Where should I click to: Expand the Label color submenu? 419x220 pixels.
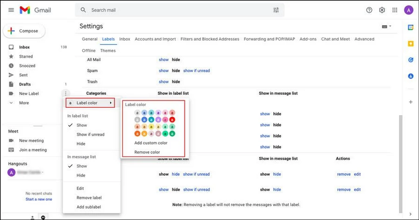coord(90,103)
